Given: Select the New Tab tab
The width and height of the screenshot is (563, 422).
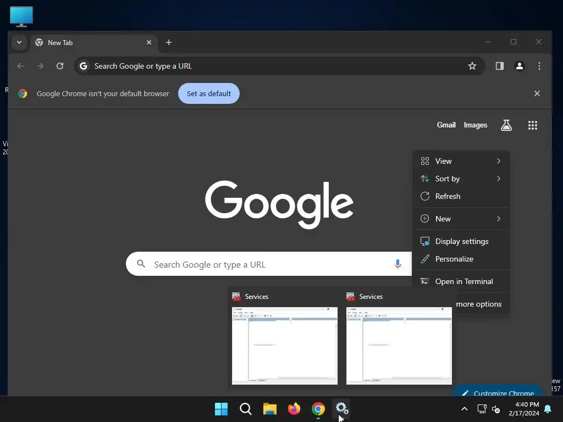Looking at the screenshot, I should coord(94,43).
